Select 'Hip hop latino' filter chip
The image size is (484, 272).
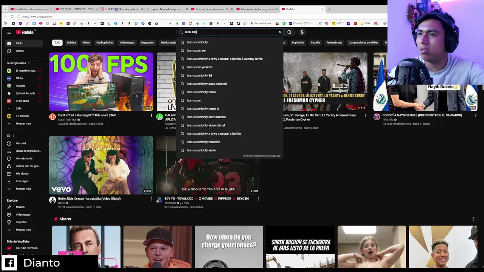105,43
